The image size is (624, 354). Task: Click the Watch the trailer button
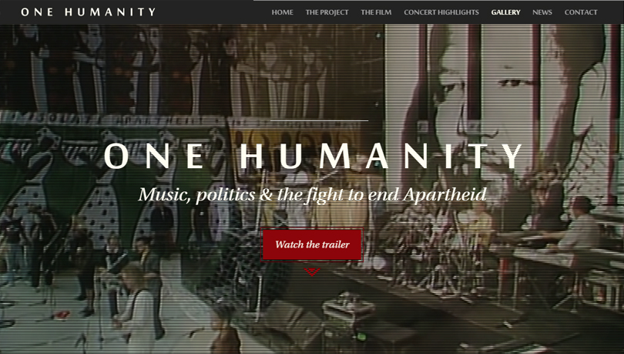(312, 244)
